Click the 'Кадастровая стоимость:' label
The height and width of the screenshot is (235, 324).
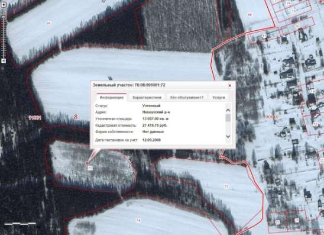point(116,125)
